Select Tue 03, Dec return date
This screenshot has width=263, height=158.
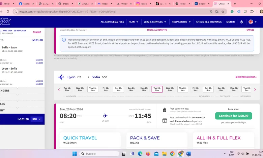tap(247, 89)
